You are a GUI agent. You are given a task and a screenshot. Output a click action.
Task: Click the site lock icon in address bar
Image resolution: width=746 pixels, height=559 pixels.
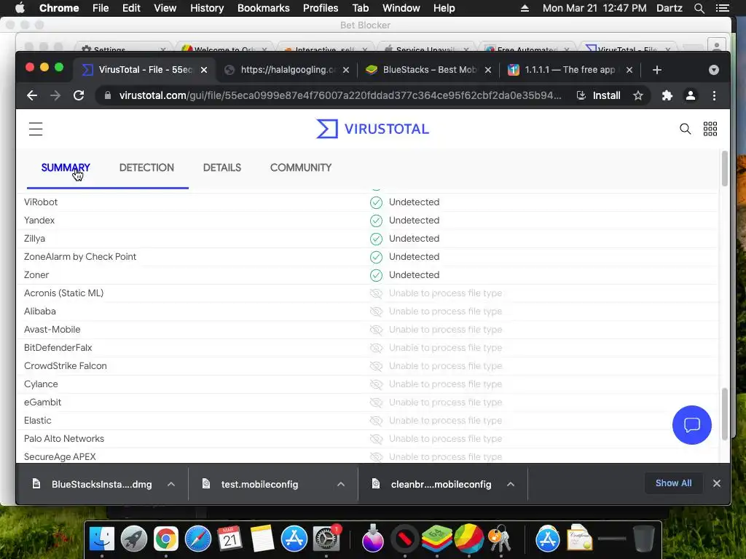[108, 95]
